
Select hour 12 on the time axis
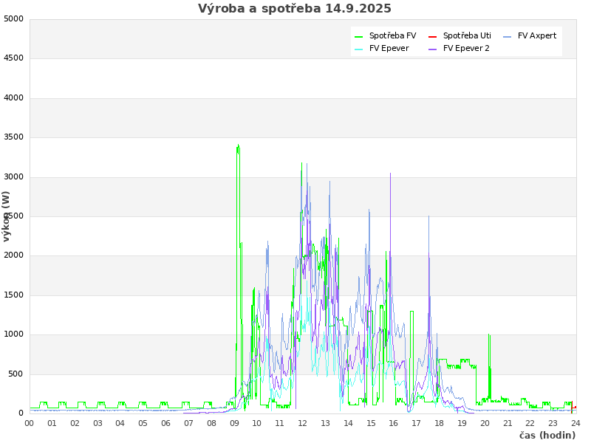coord(302,423)
